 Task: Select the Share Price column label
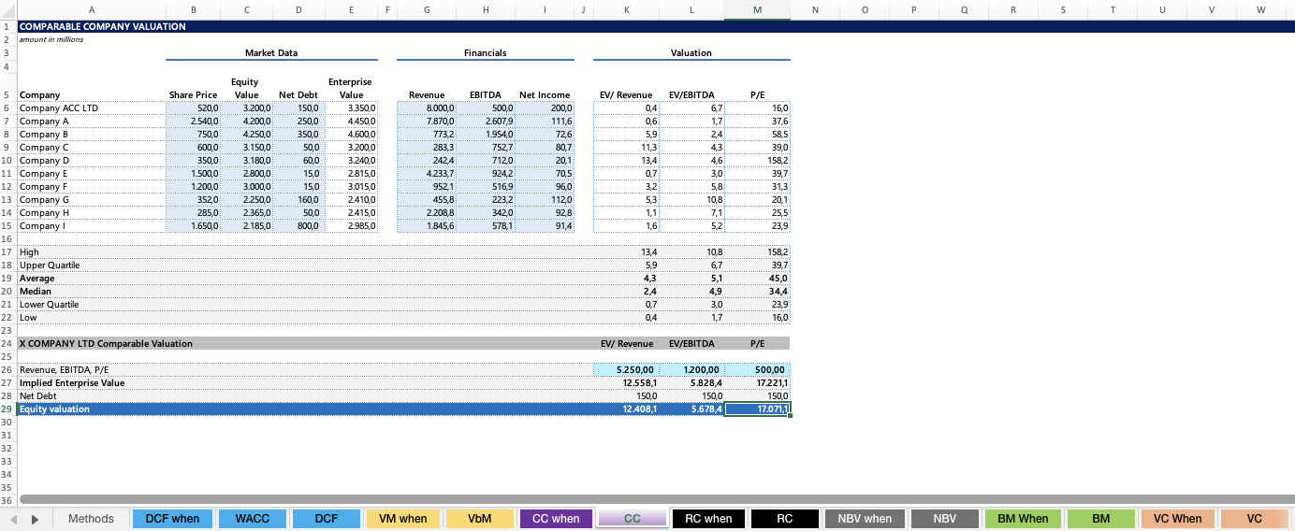(x=193, y=95)
